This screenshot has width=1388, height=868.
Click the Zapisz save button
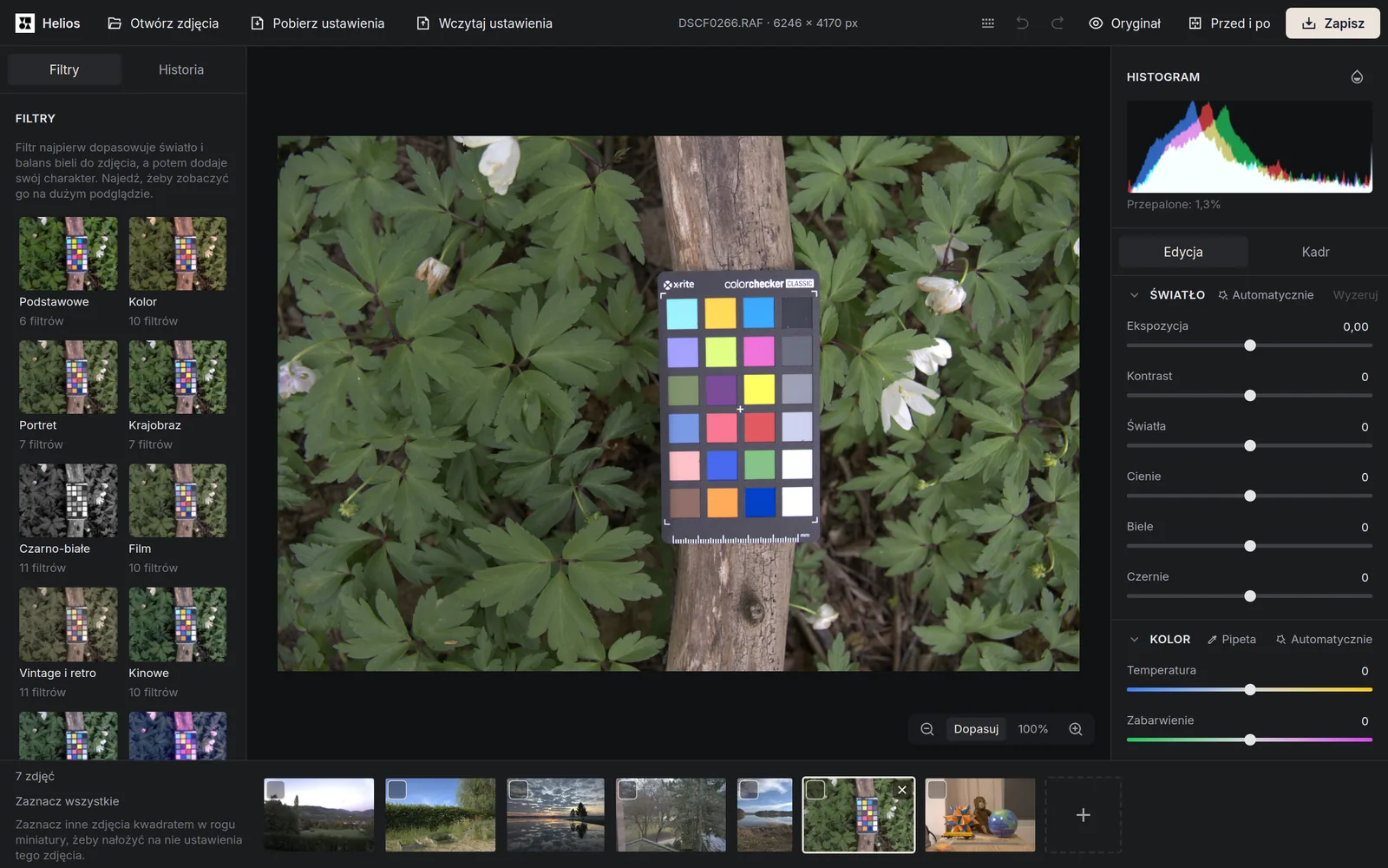(1332, 23)
